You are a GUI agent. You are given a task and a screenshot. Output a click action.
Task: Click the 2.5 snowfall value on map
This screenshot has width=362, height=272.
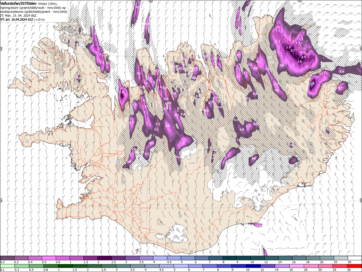click(x=288, y=47)
